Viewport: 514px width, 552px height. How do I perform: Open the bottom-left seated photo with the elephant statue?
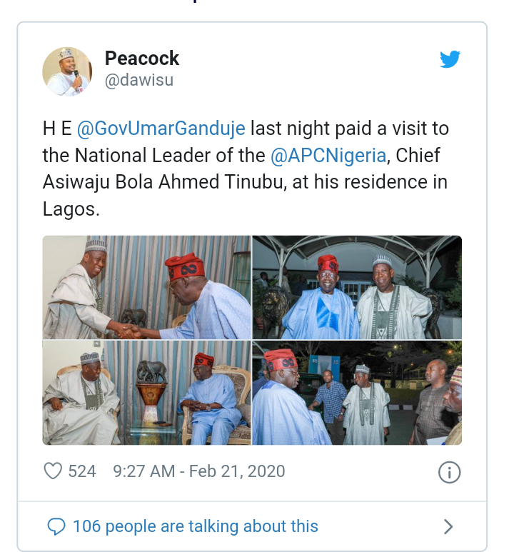[146, 393]
